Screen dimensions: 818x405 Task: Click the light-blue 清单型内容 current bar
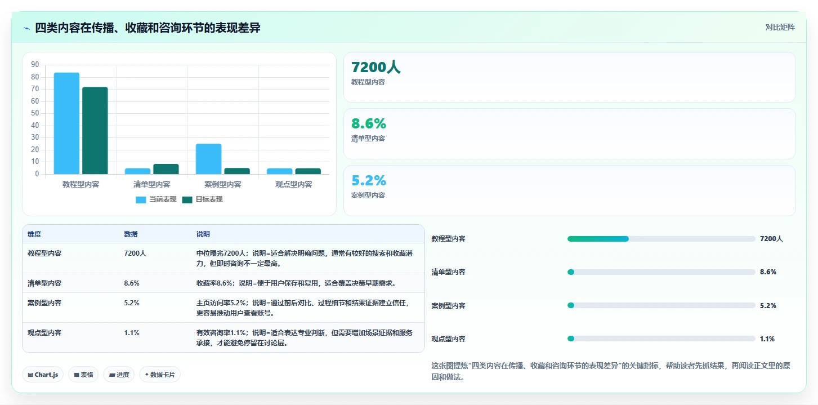pyautogui.click(x=137, y=171)
